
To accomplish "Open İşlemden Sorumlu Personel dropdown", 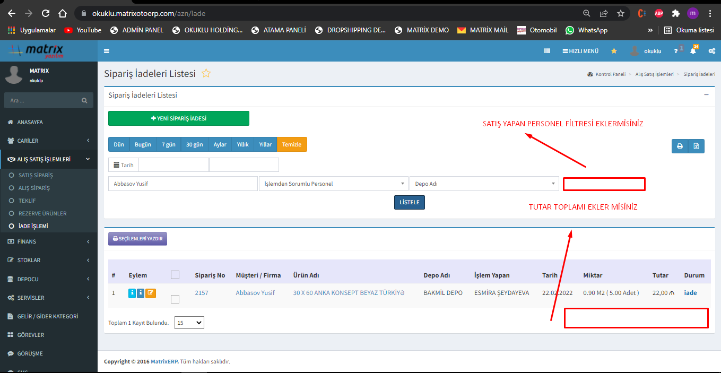I will [x=333, y=184].
